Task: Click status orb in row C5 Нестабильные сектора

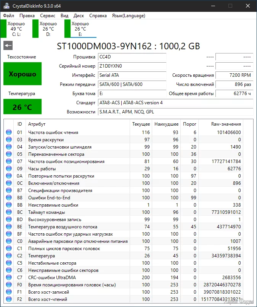Action: click(x=9, y=263)
